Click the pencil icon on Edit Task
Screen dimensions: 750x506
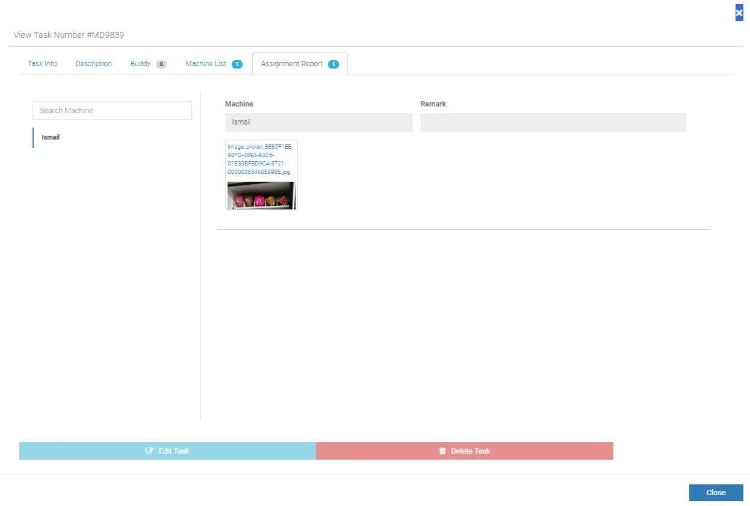(x=148, y=451)
